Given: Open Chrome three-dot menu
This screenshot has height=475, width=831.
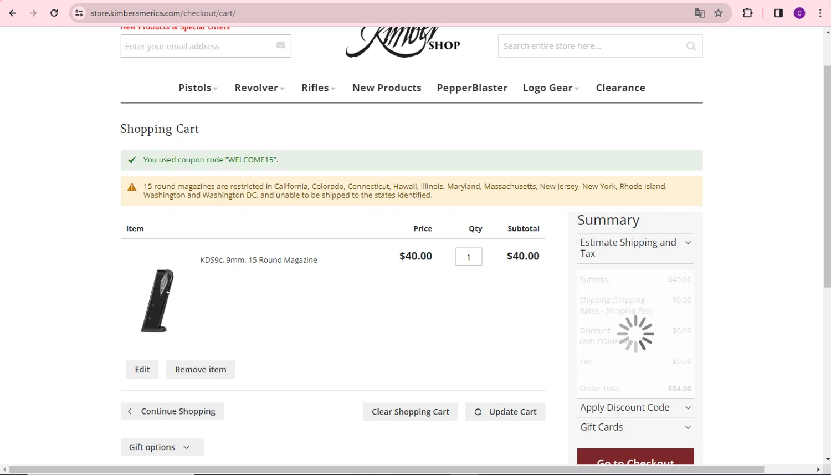Looking at the screenshot, I should (820, 13).
